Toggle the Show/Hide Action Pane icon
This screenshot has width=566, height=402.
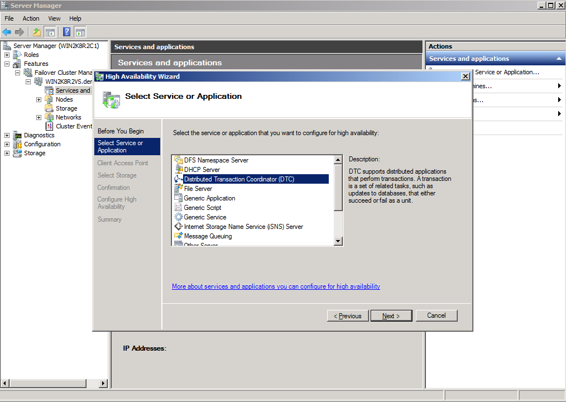pyautogui.click(x=80, y=32)
